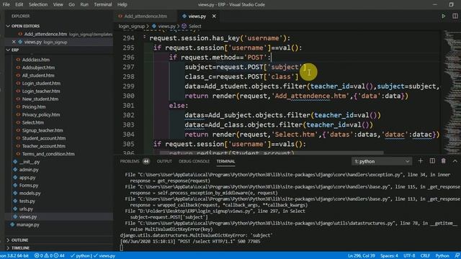Open __init__.py in explorer
This screenshot has width=461, height=259.
30,162
